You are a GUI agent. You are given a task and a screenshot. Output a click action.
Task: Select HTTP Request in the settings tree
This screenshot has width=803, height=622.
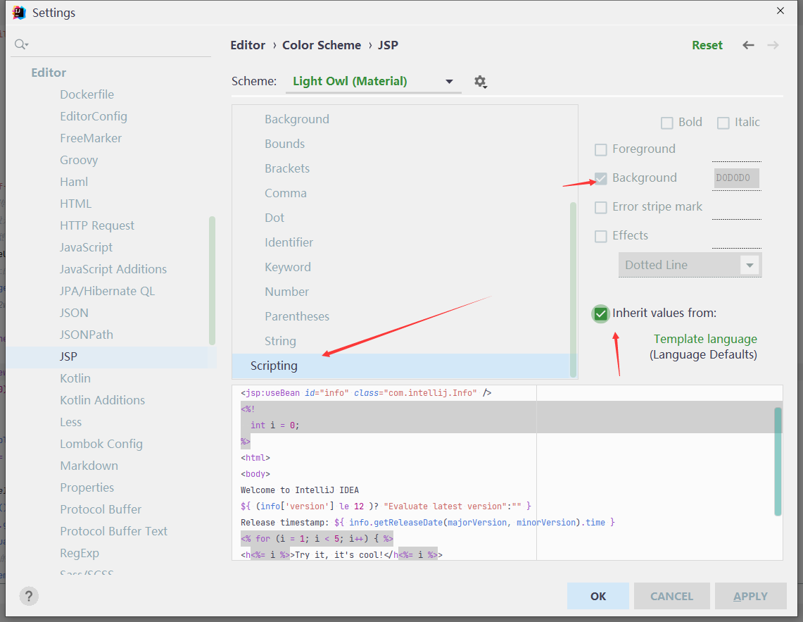[97, 225]
